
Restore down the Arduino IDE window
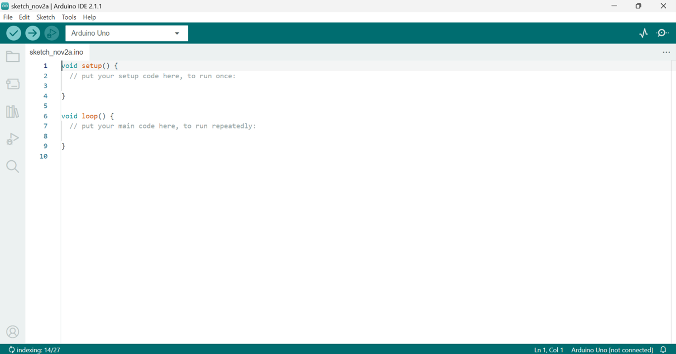coord(638,6)
